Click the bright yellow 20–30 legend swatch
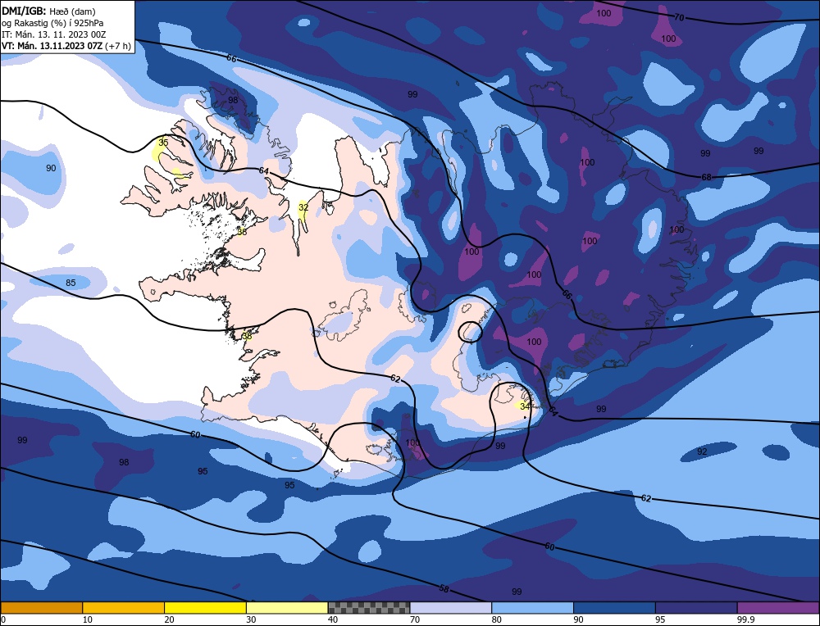This screenshot has height=626, width=820. pyautogui.click(x=205, y=607)
